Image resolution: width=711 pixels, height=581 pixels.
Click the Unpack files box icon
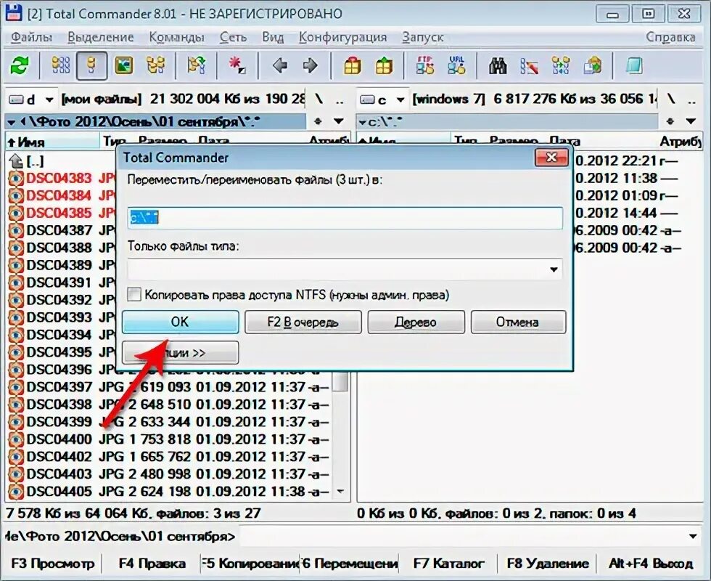pyautogui.click(x=384, y=66)
